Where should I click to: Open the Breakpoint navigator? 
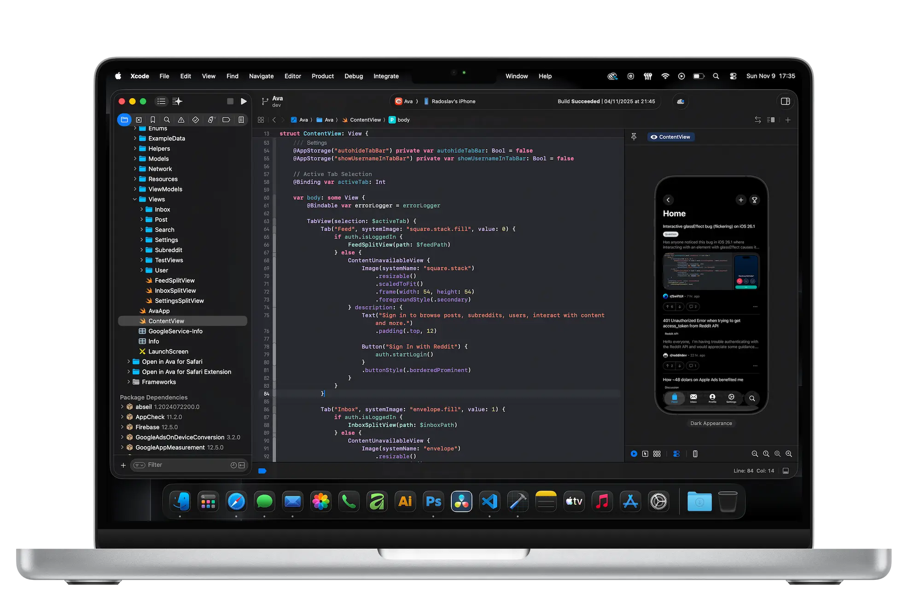226,120
